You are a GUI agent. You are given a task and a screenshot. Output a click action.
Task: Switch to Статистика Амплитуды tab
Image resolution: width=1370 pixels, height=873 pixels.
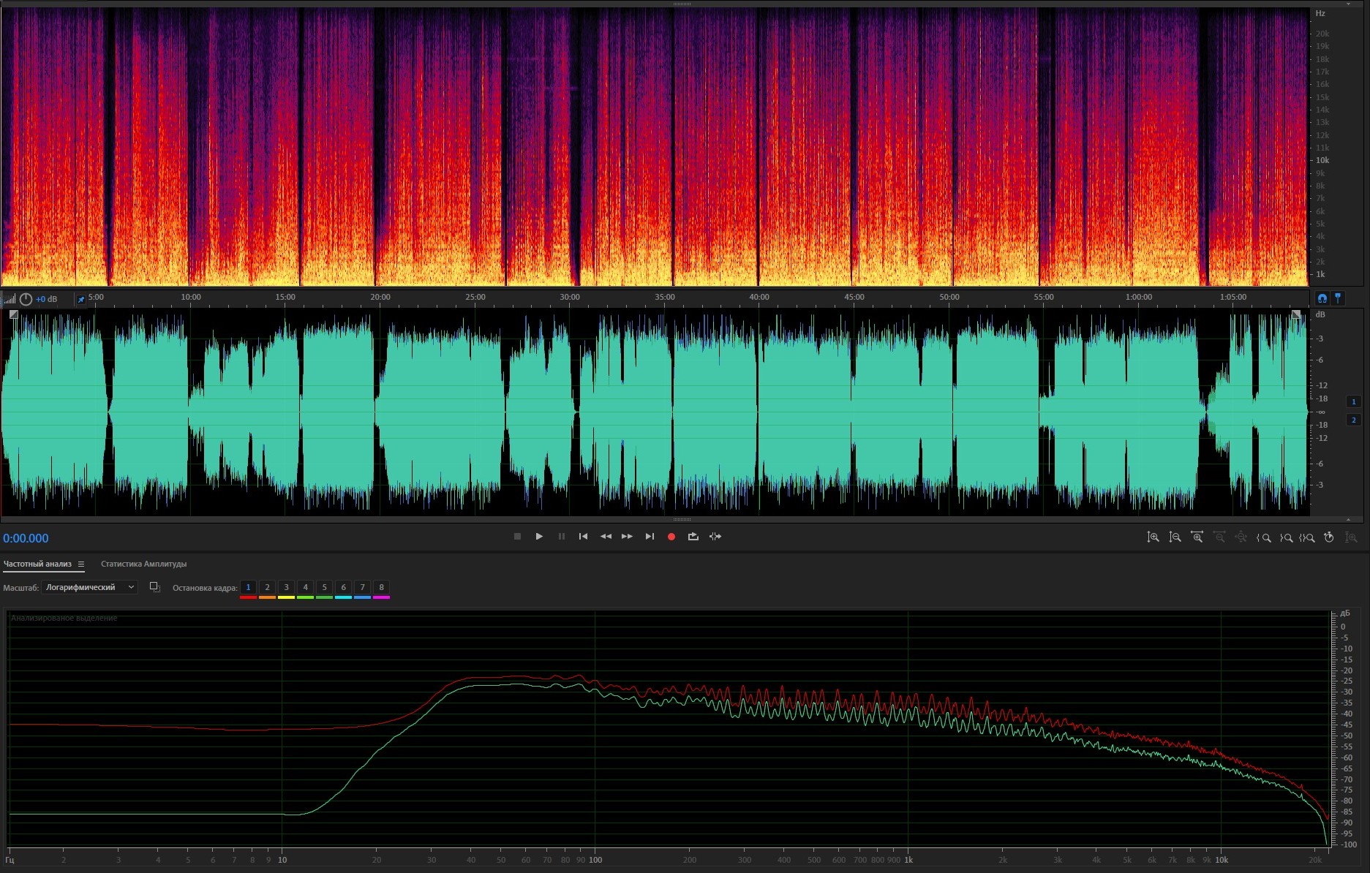[143, 564]
